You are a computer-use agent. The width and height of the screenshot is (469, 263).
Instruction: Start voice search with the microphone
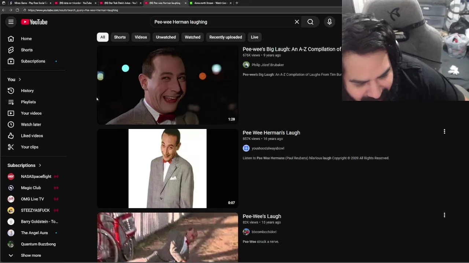click(x=329, y=22)
